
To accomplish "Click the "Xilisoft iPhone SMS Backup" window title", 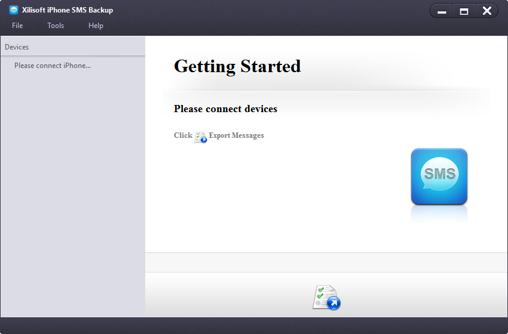I will point(68,10).
